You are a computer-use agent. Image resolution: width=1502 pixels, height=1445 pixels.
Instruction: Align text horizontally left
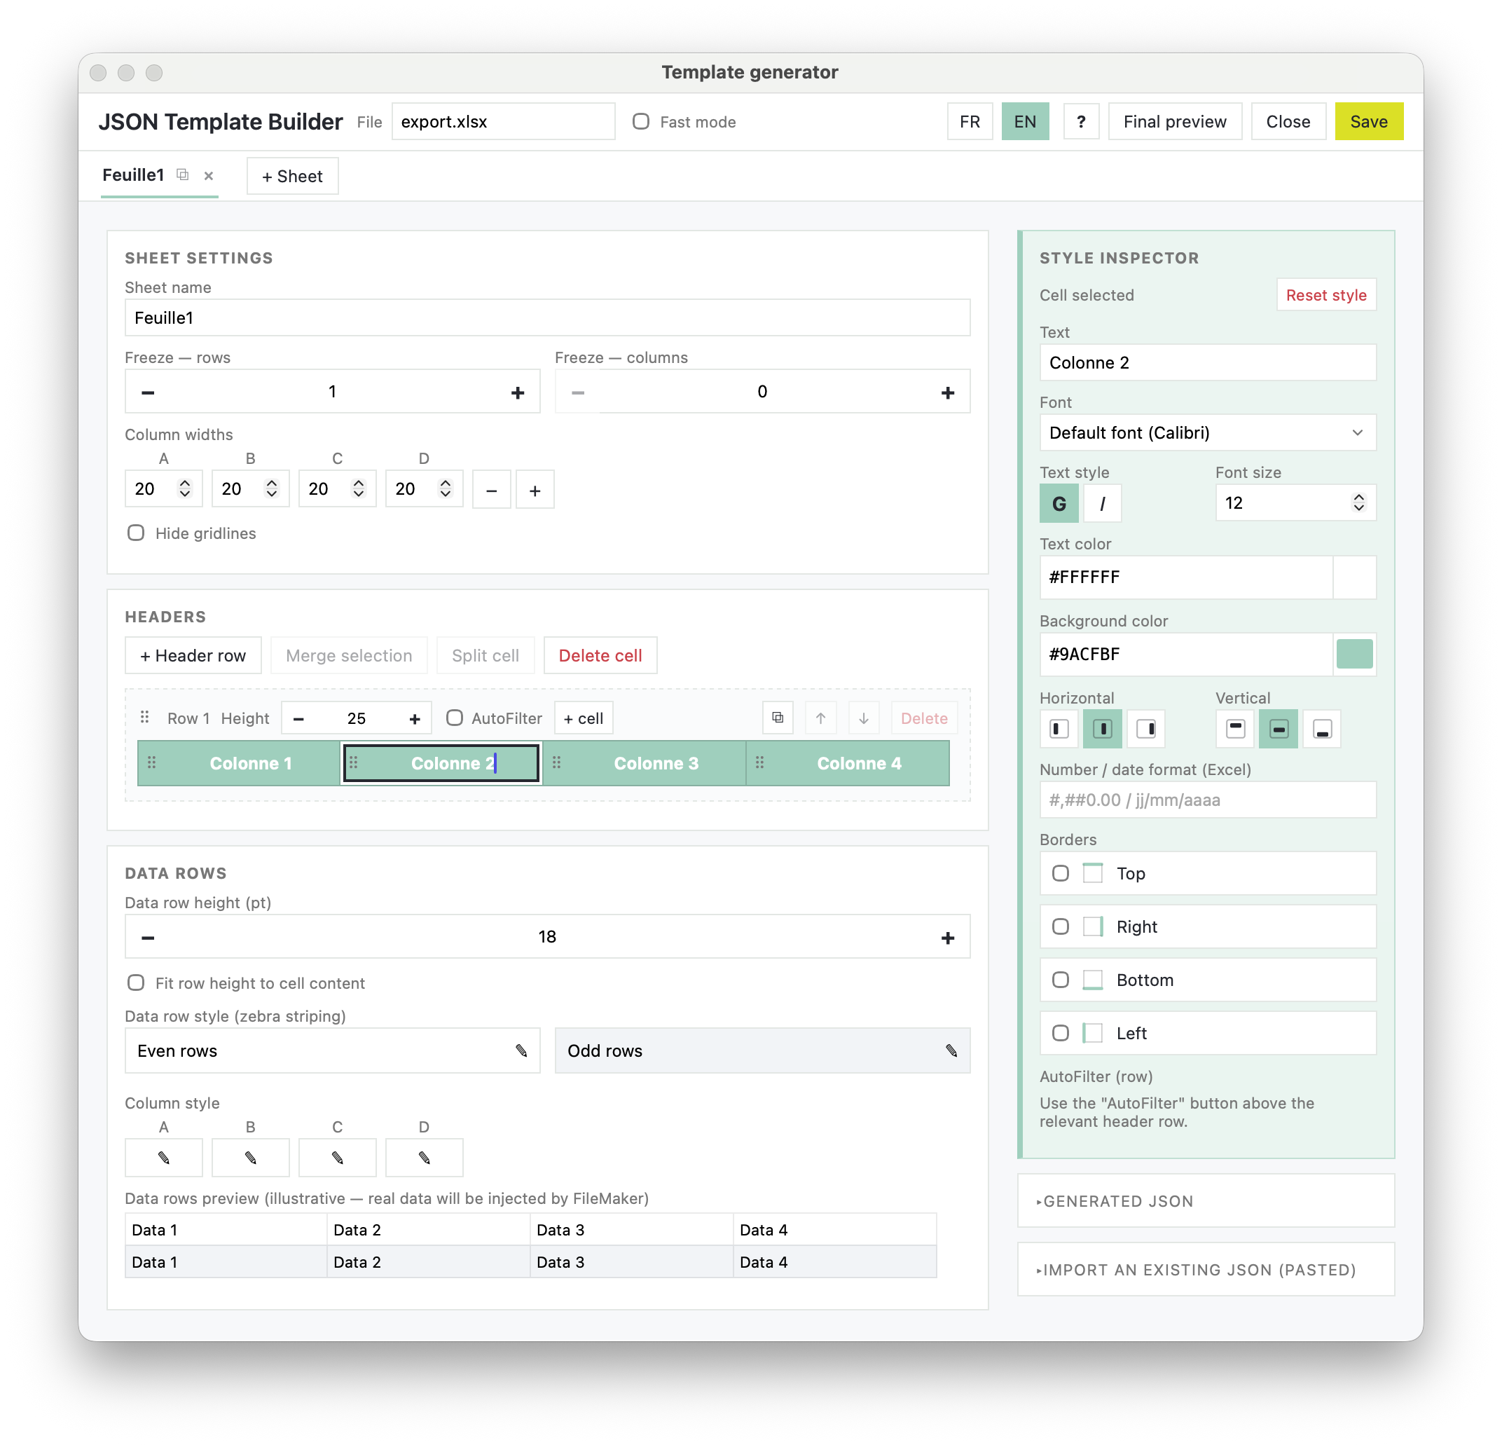click(x=1059, y=728)
